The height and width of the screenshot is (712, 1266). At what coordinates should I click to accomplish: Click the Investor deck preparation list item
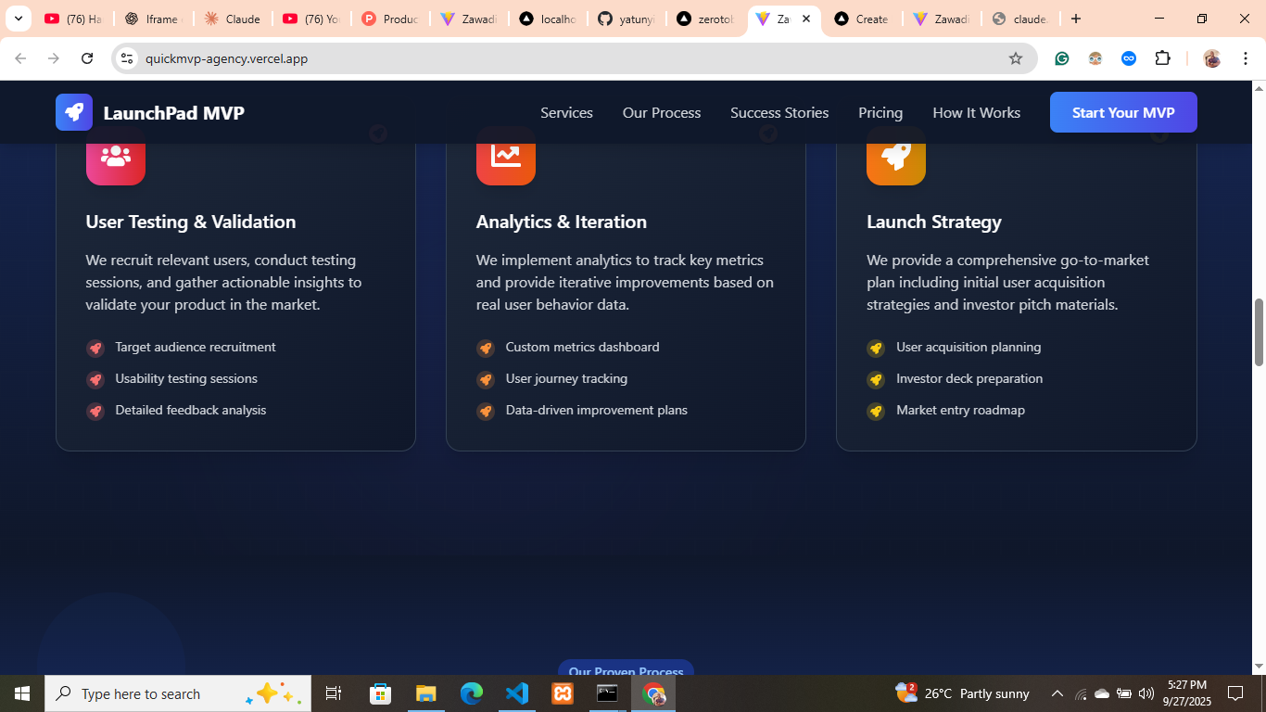[969, 378]
